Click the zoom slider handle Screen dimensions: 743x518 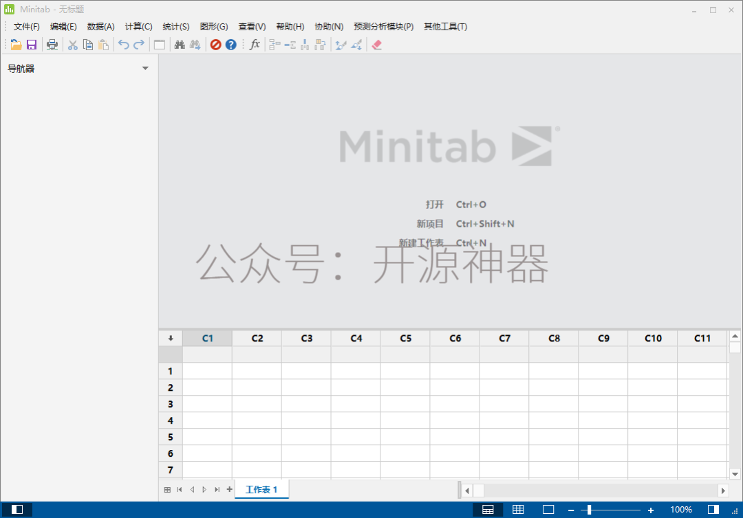coord(589,510)
